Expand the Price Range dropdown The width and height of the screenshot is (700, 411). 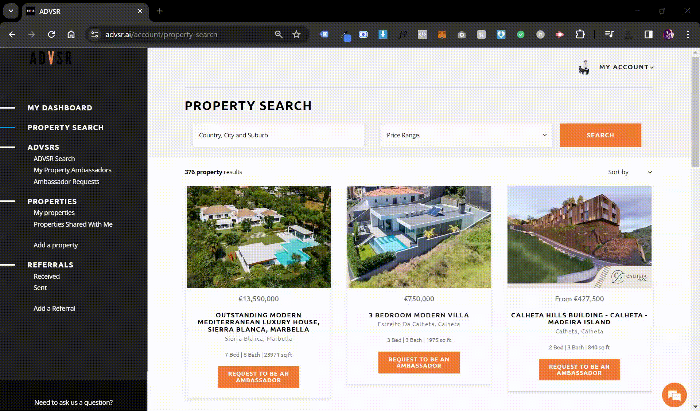point(466,135)
